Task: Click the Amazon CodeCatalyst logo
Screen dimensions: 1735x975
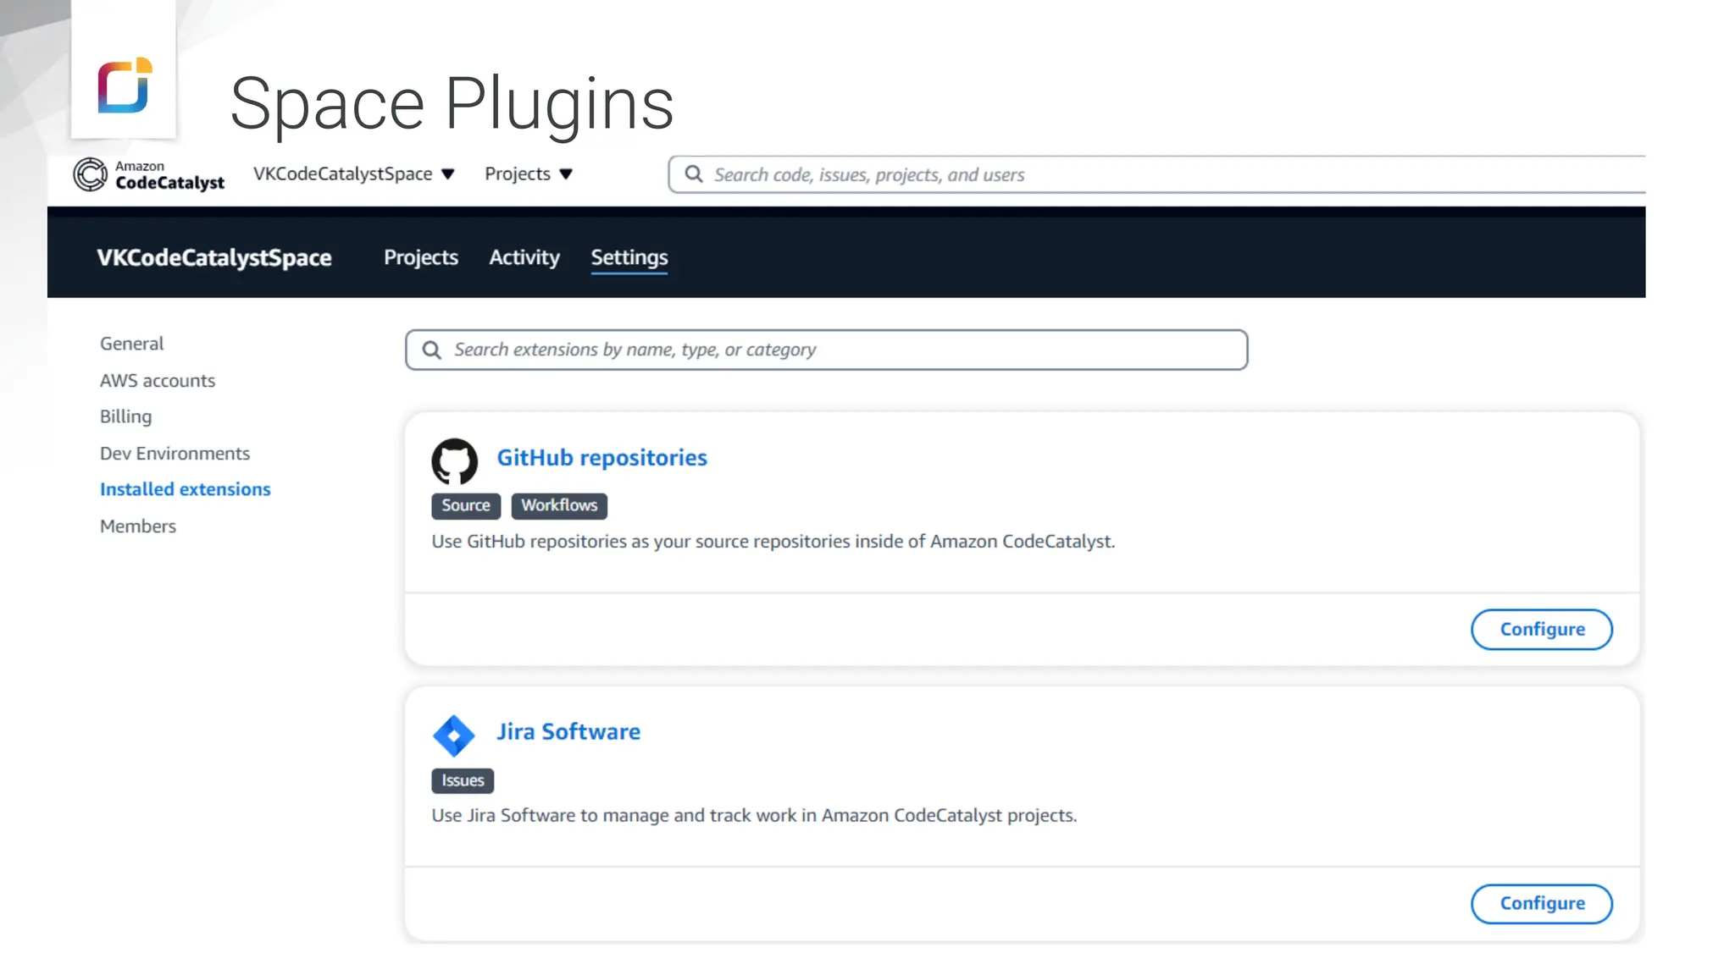Action: 148,174
